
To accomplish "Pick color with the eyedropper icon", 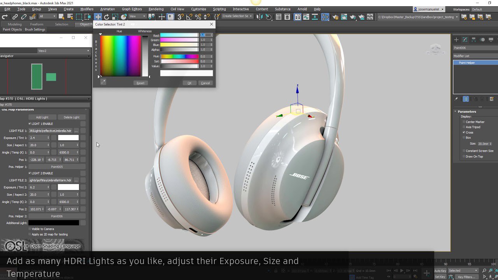I will pyautogui.click(x=103, y=82).
